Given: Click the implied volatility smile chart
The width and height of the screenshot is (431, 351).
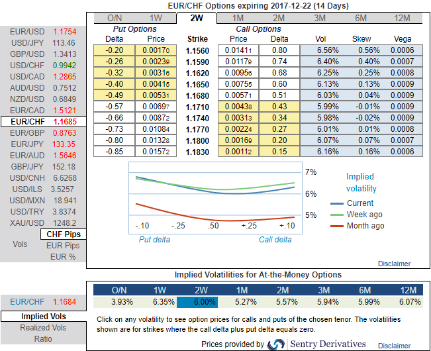Looking at the screenshot, I should tap(216, 198).
